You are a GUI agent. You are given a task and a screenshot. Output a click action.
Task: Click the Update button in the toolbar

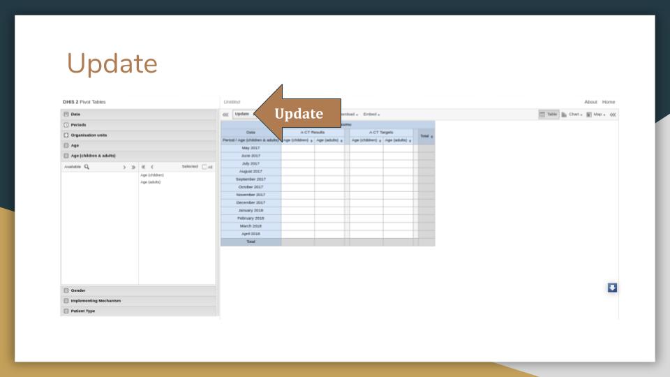[x=242, y=114]
